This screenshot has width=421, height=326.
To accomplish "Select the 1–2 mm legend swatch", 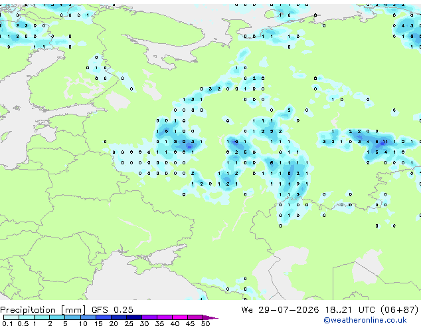I will [42, 317].
